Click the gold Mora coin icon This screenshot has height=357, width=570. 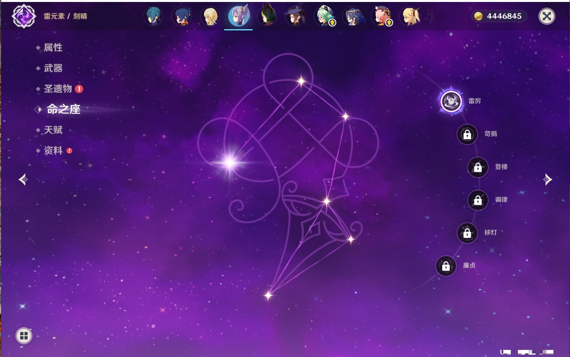tap(478, 16)
